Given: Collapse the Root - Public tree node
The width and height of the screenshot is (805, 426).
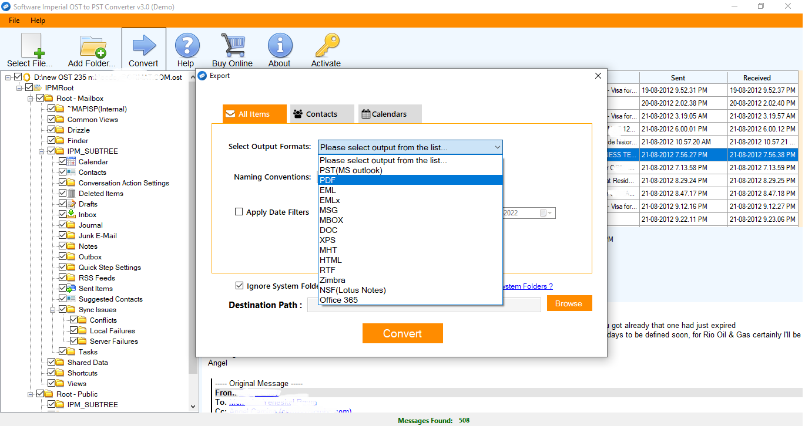Looking at the screenshot, I should 31,394.
